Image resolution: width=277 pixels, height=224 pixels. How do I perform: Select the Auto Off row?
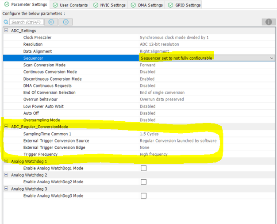click(139, 113)
